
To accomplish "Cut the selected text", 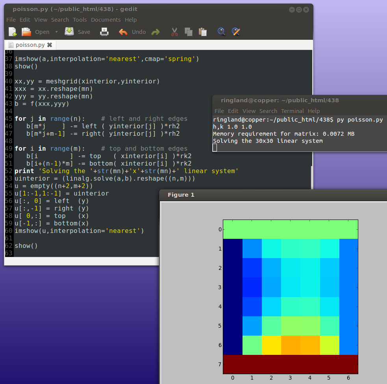I will (174, 32).
